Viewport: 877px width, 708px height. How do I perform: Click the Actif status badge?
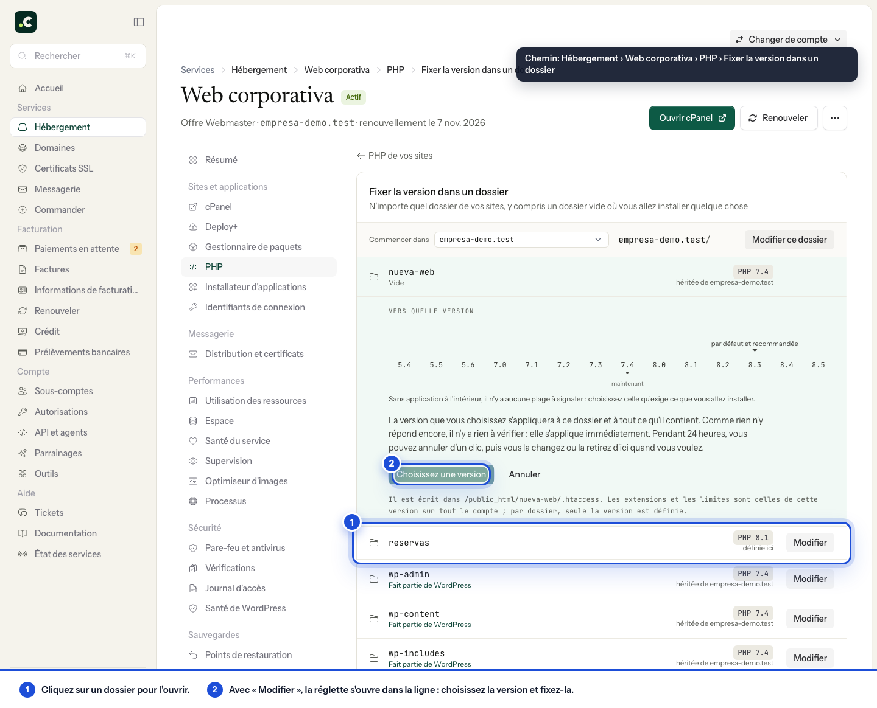[353, 97]
